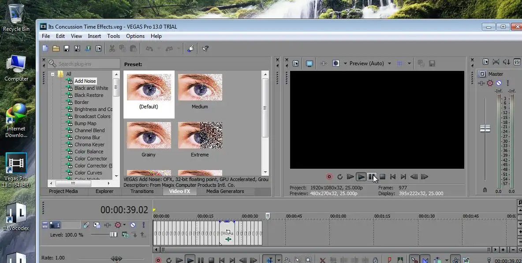Click the Open folder toolbar icon
Image resolution: width=522 pixels, height=263 pixels.
[56, 48]
